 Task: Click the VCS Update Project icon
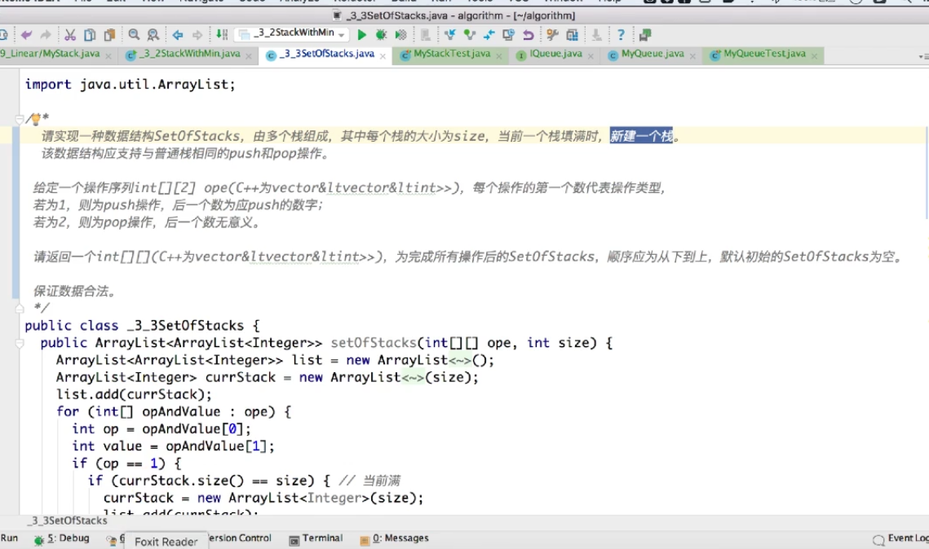[449, 35]
